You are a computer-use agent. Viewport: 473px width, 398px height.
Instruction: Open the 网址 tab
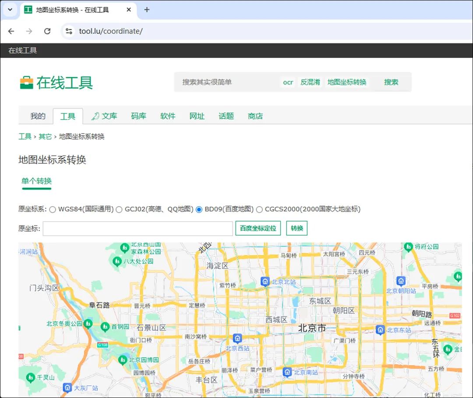(x=197, y=116)
